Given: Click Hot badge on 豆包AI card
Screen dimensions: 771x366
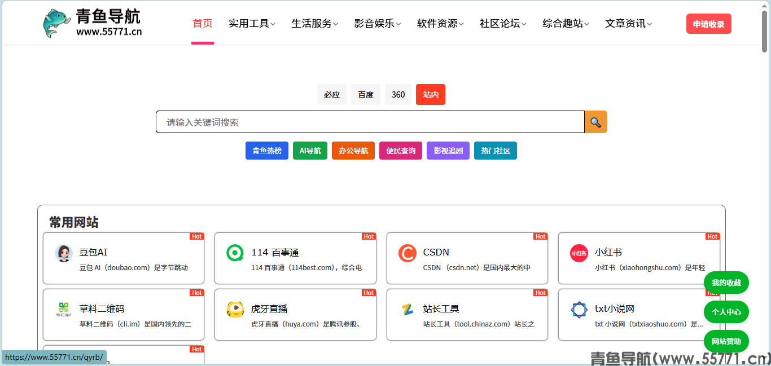Looking at the screenshot, I should click(x=197, y=236).
